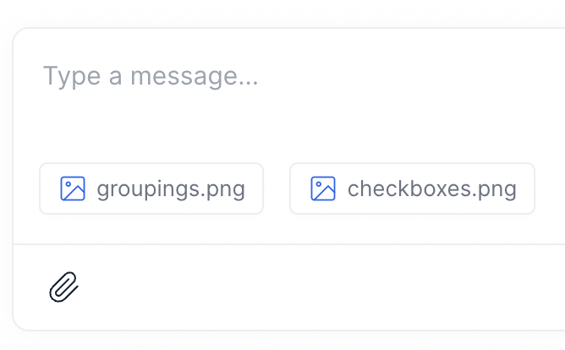Select the checkboxes.png file chip
565x350 pixels.
tap(412, 189)
